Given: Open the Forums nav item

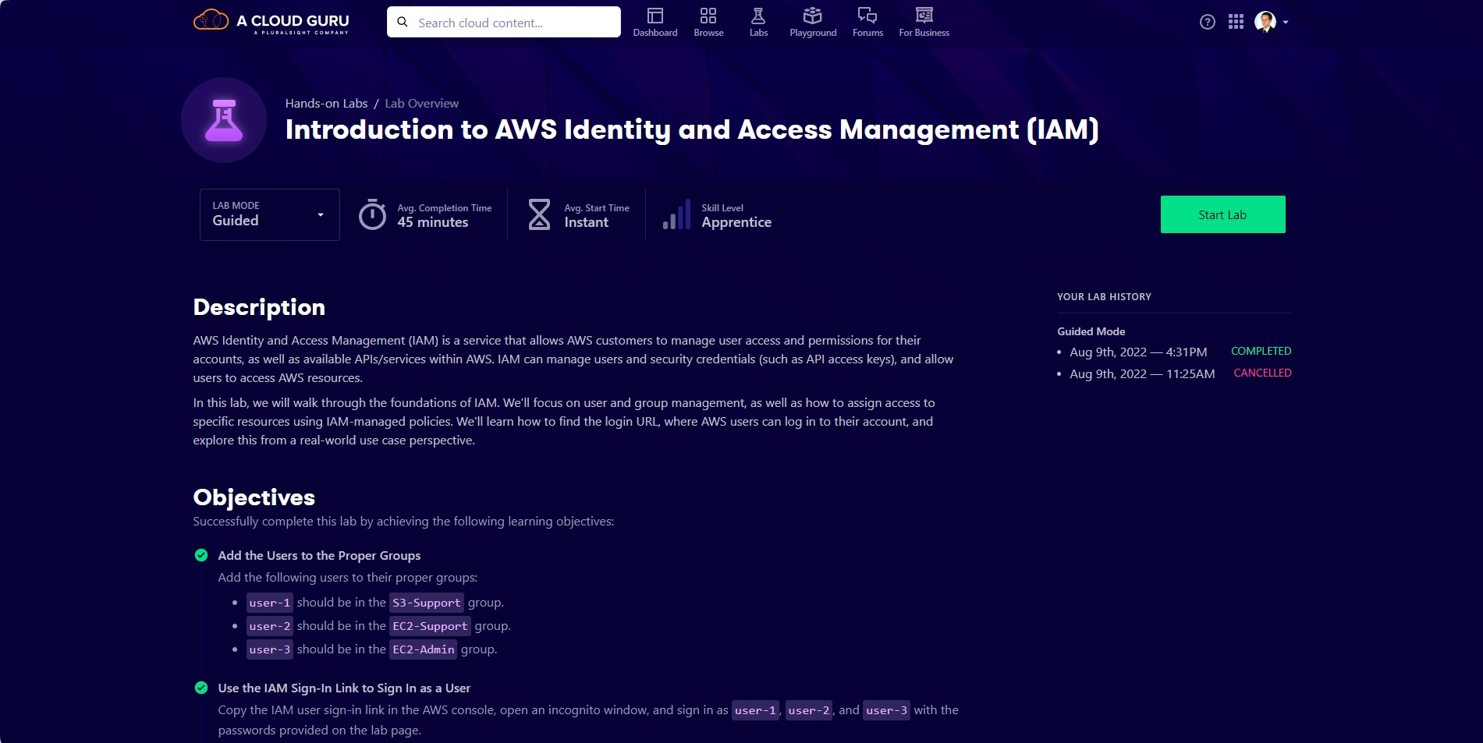Looking at the screenshot, I should pos(867,22).
